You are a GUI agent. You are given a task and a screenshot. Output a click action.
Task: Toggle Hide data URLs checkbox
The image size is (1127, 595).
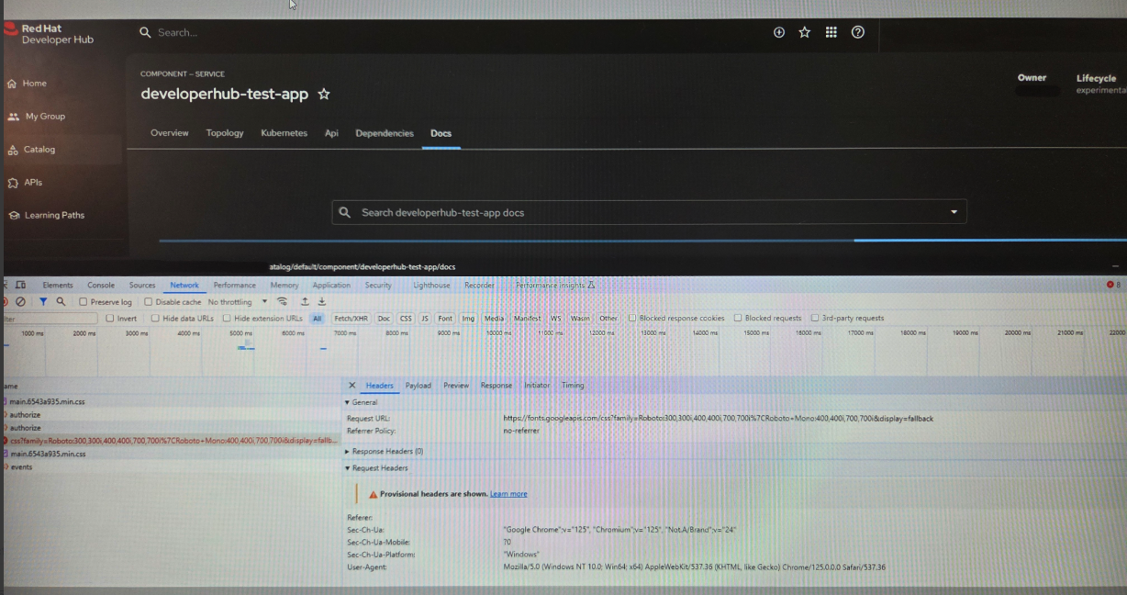(x=155, y=319)
